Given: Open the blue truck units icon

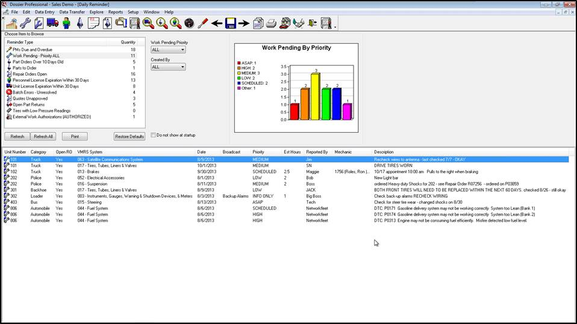Looking at the screenshot, I should coord(52,23).
